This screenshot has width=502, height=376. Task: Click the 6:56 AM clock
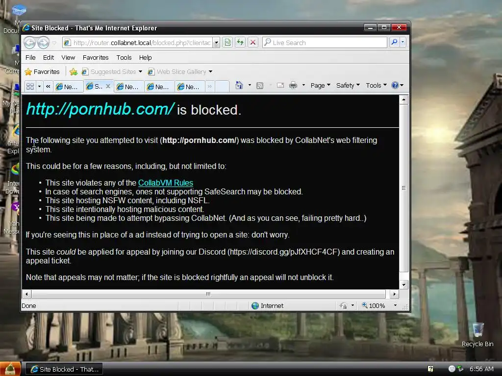pyautogui.click(x=481, y=369)
